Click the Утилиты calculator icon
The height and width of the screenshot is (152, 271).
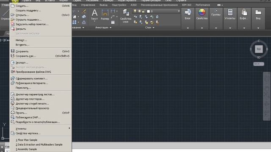(230, 12)
